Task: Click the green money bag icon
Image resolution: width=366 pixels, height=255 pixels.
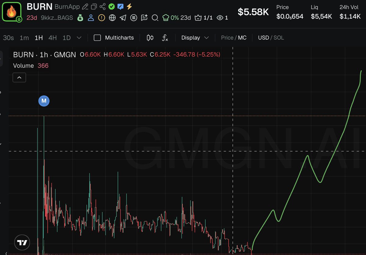Action: click(80, 18)
